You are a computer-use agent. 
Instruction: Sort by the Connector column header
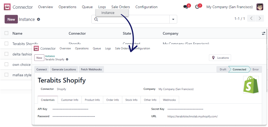click(77, 34)
